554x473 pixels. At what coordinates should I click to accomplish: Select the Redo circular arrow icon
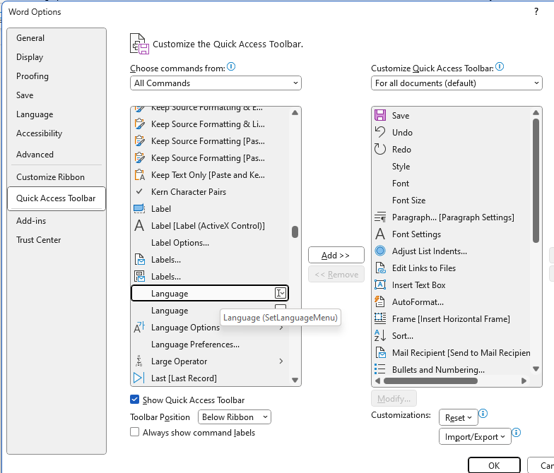(x=380, y=150)
